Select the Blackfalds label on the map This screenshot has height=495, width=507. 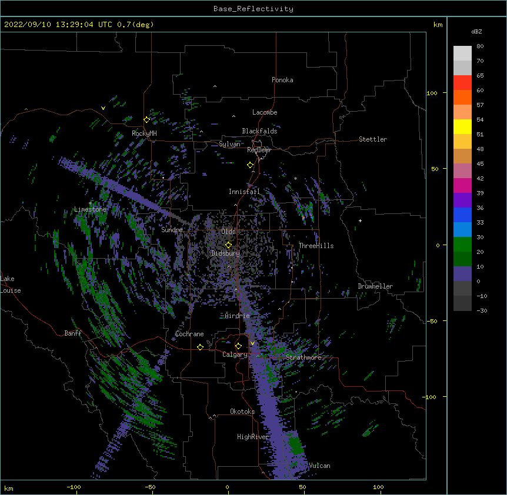[x=259, y=131]
